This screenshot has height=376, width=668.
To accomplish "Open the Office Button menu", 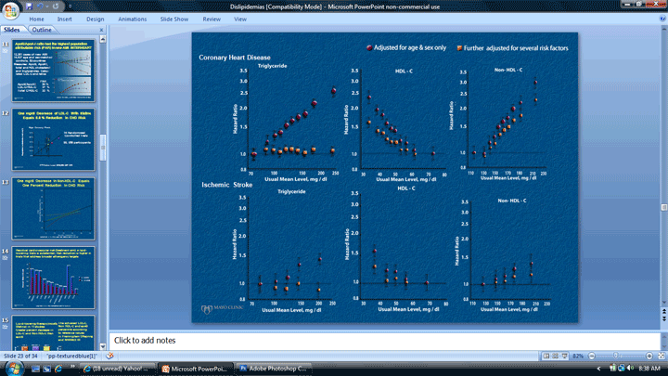I will coord(10,9).
